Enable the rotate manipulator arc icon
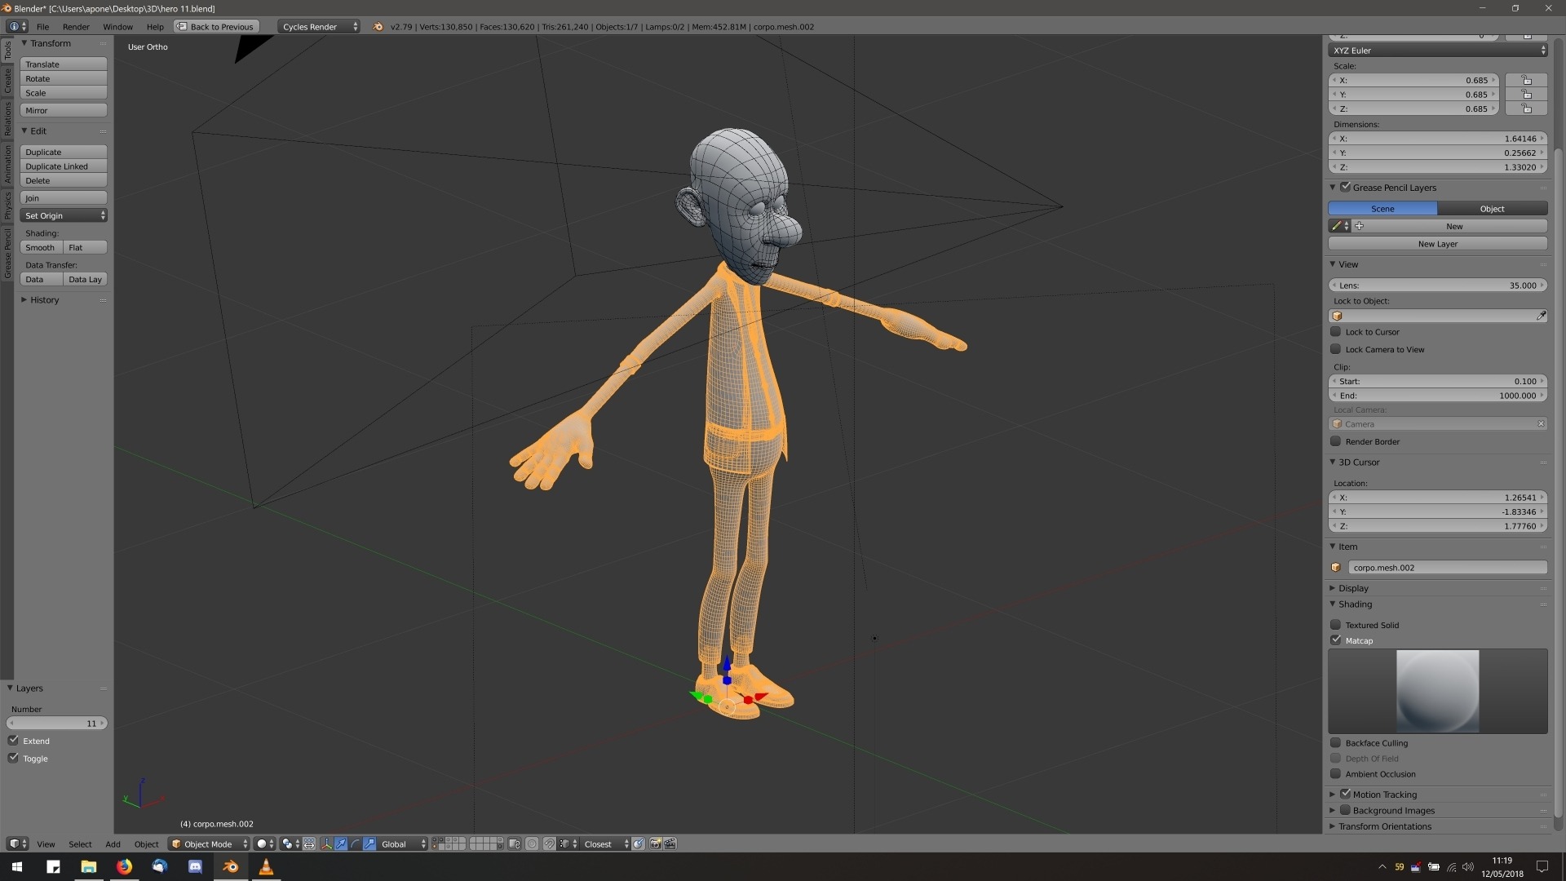1566x881 pixels. [356, 844]
